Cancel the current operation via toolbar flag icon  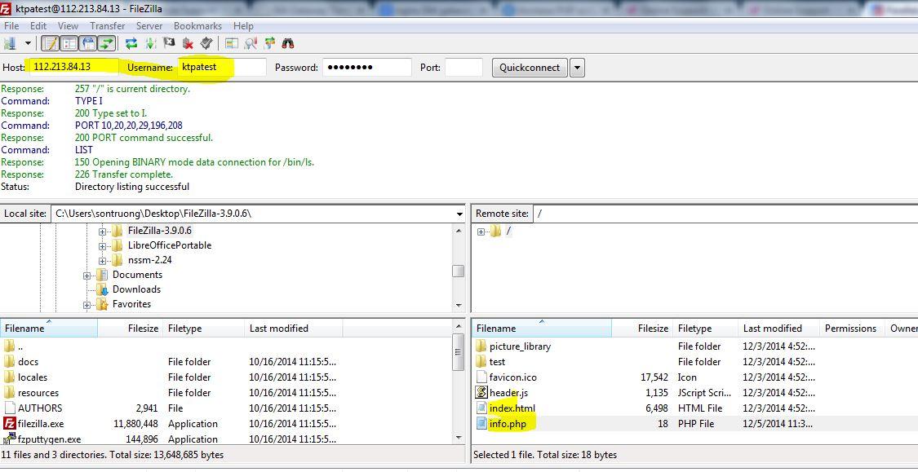(x=169, y=43)
